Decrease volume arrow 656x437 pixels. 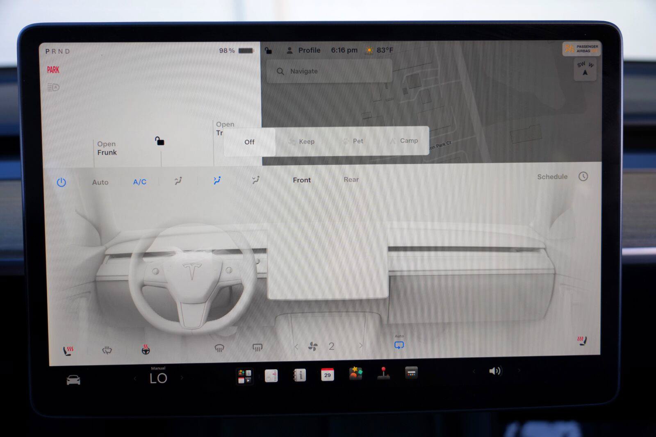pos(474,371)
